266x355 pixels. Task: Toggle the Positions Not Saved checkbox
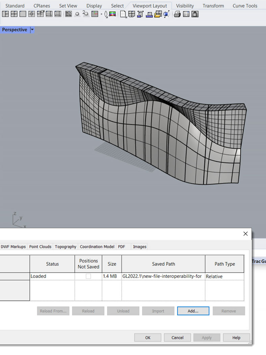[x=88, y=276]
